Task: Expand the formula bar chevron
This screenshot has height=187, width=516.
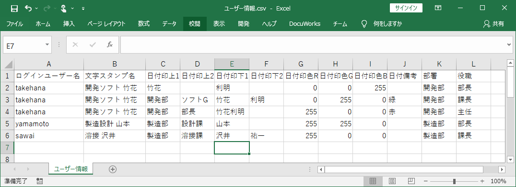Action: point(509,44)
